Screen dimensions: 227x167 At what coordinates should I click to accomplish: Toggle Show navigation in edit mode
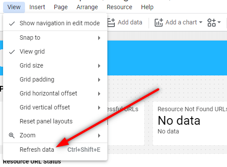55,23
